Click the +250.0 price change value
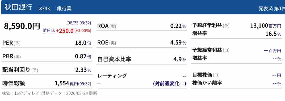The height and width of the screenshot is (101, 285). coord(65,31)
